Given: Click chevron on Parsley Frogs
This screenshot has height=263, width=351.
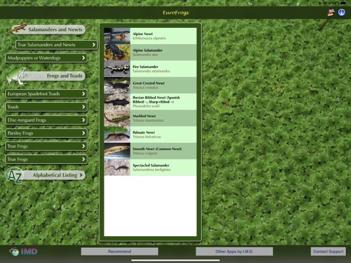Looking at the screenshot, I should [x=83, y=133].
